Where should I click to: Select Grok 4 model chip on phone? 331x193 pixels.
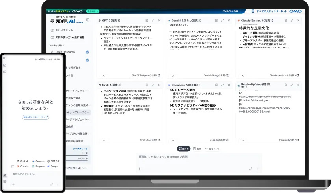(x=22, y=161)
